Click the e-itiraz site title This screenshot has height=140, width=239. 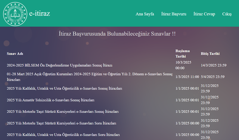40,13
